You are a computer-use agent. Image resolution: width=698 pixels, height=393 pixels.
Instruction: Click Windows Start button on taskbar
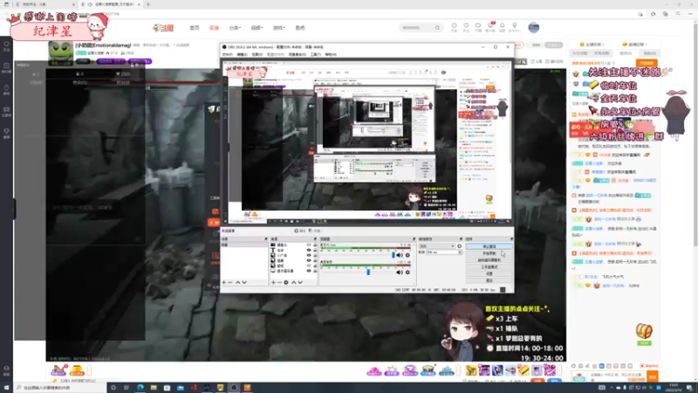[x=6, y=388]
